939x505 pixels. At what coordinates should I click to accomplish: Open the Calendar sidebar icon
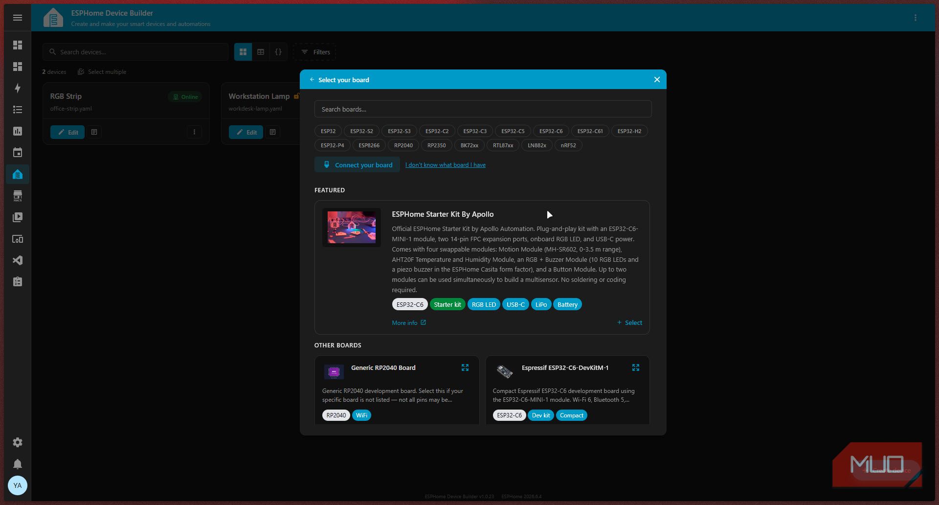[18, 153]
